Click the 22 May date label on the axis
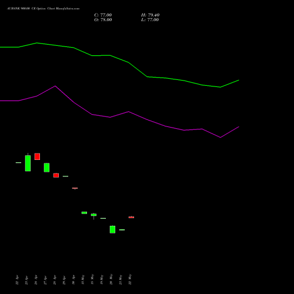The height and width of the screenshot is (294, 294). coord(130,279)
